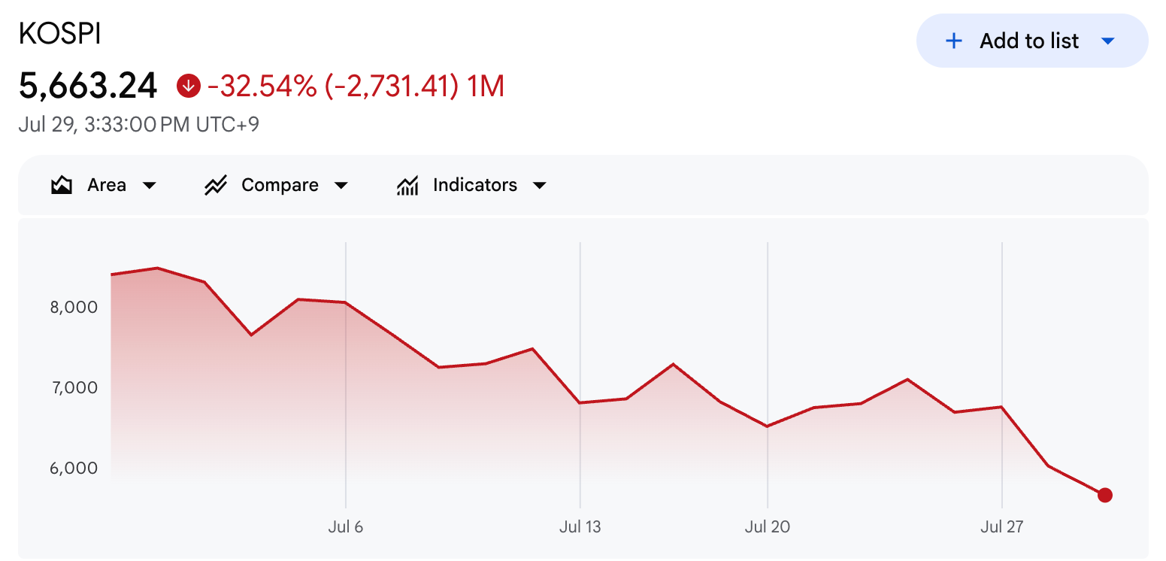Click the red endpoint dot on chart
The width and height of the screenshot is (1166, 561).
(1105, 495)
